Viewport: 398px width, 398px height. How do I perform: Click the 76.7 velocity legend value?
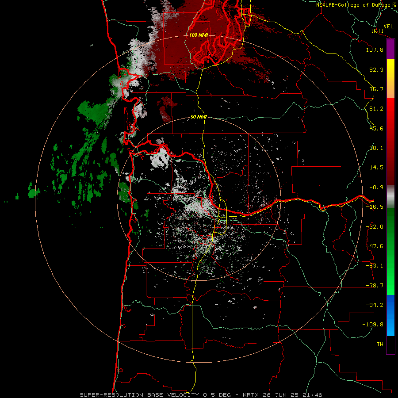click(376, 89)
